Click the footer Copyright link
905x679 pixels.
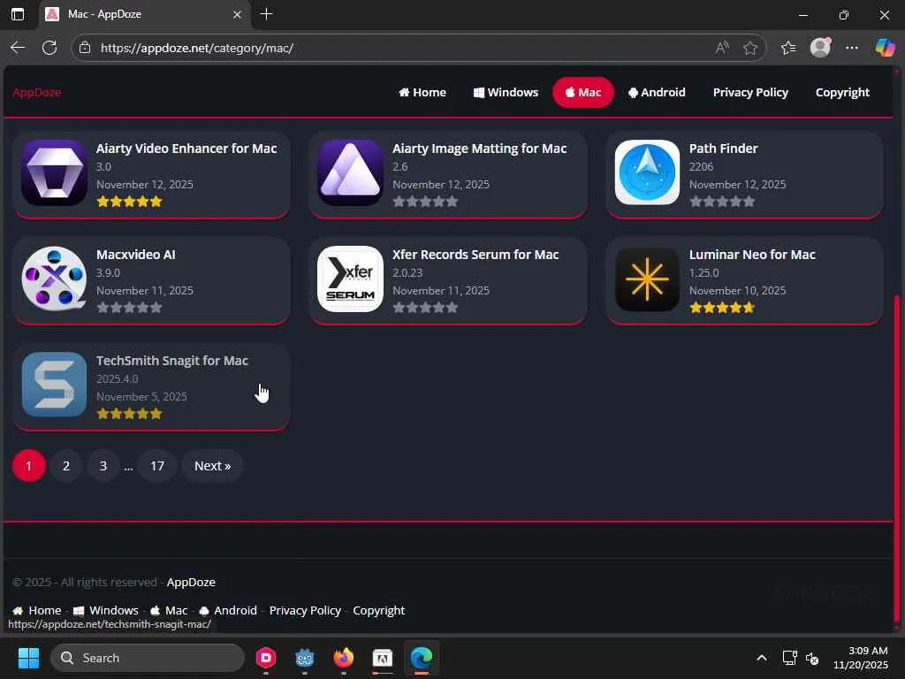pyautogui.click(x=378, y=610)
